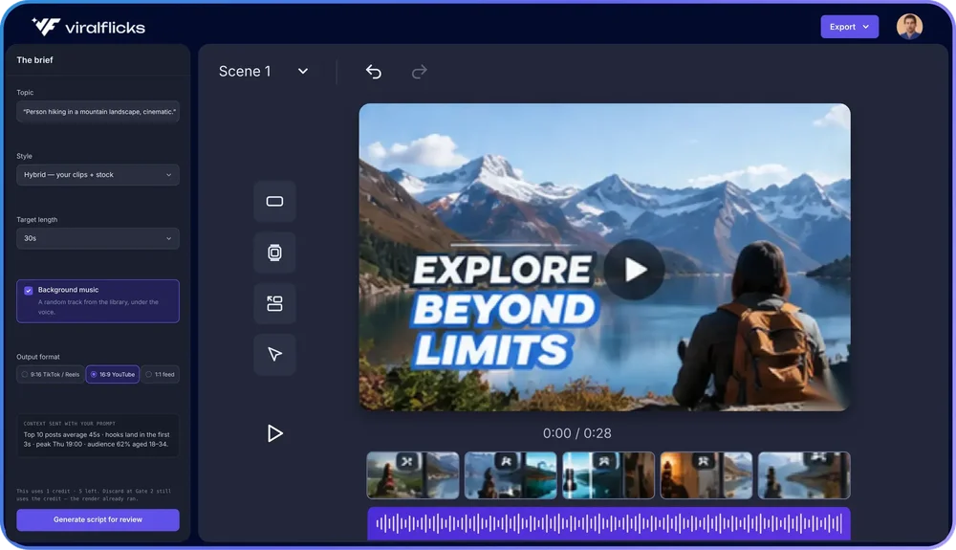Play the video with the center play button

tap(634, 270)
